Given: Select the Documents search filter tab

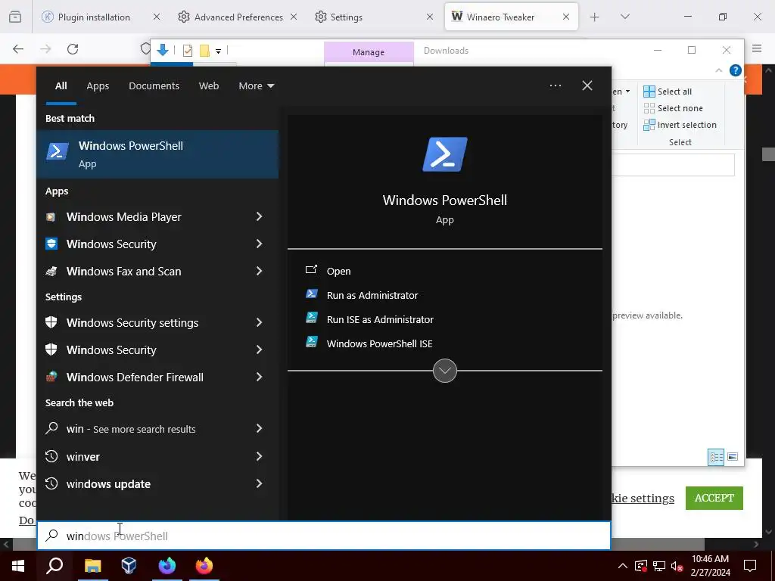Looking at the screenshot, I should [154, 85].
